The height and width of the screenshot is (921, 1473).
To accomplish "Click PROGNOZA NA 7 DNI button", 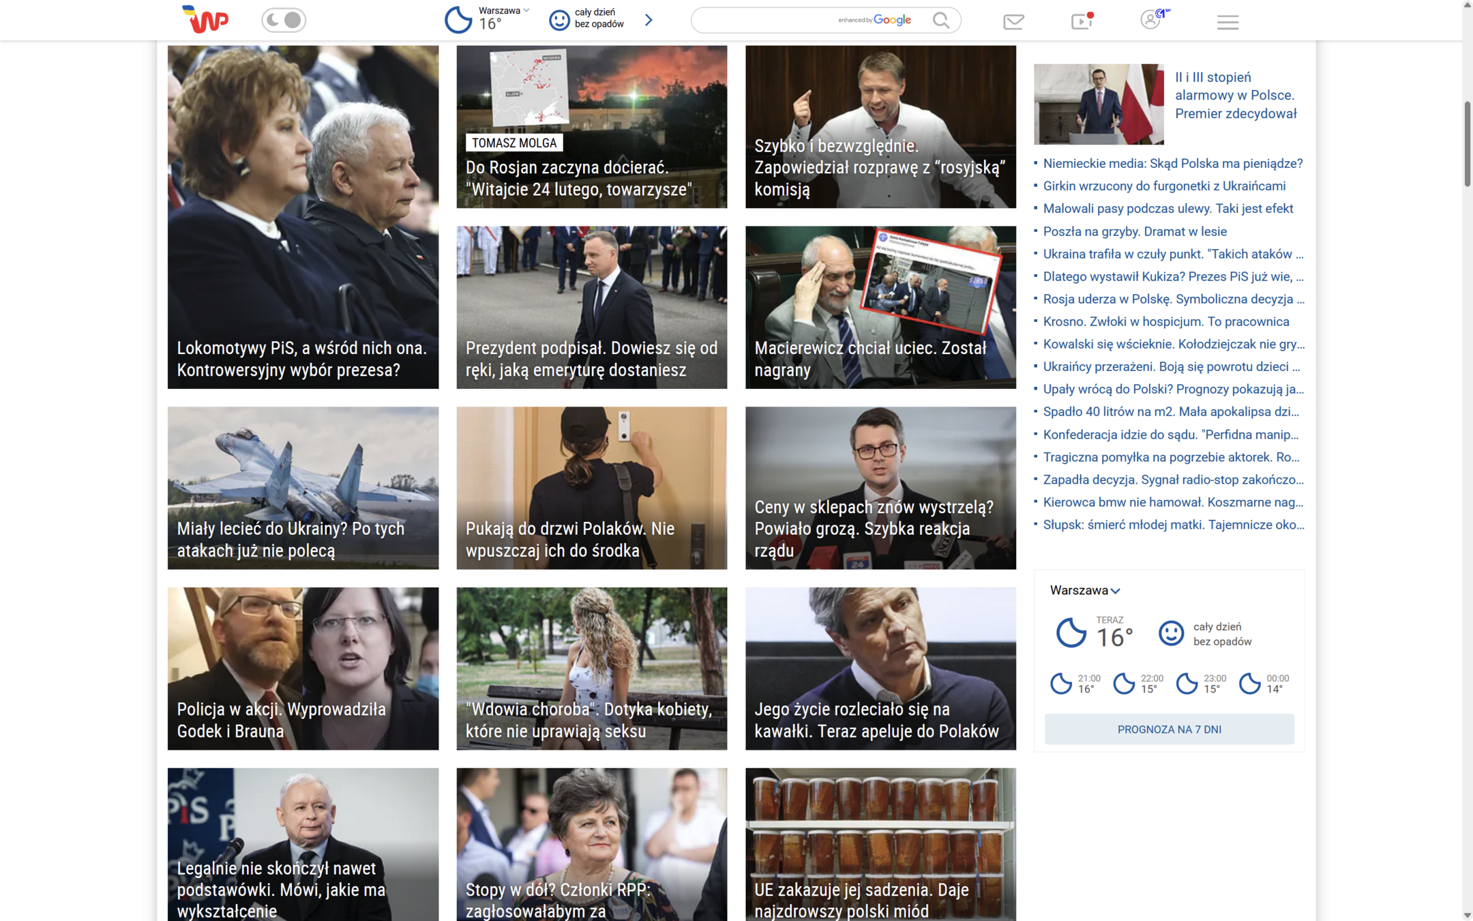I will 1169,729.
